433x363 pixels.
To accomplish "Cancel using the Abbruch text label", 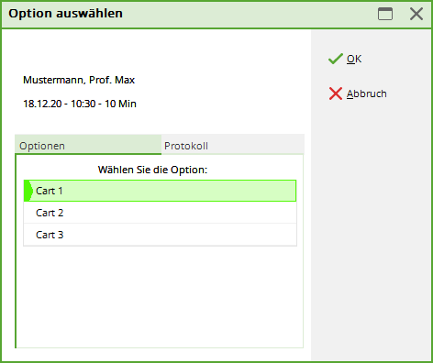I will coord(367,93).
